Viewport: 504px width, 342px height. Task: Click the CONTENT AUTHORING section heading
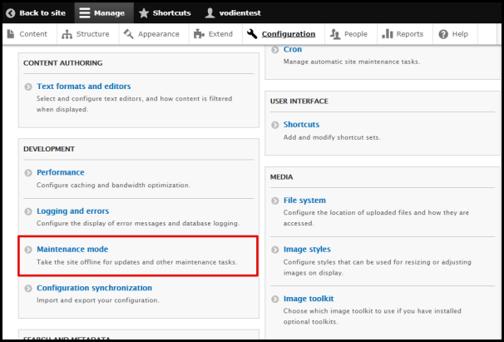(62, 63)
